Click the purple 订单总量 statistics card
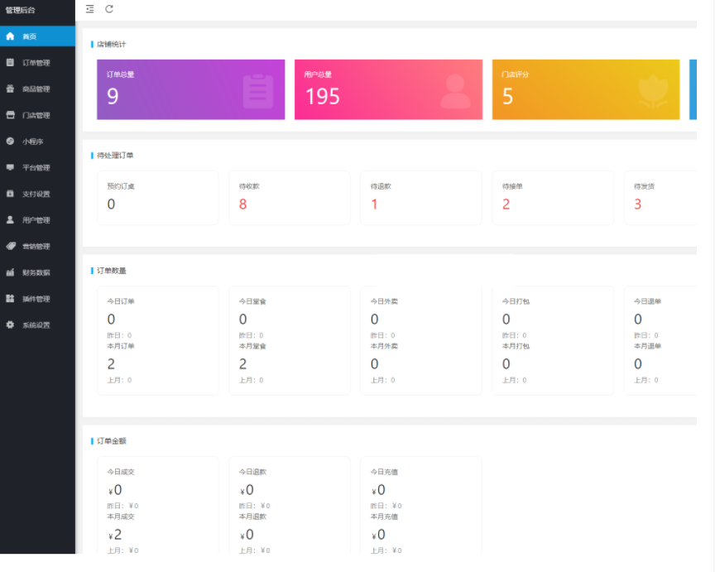The height and width of the screenshot is (572, 715). 190,89
